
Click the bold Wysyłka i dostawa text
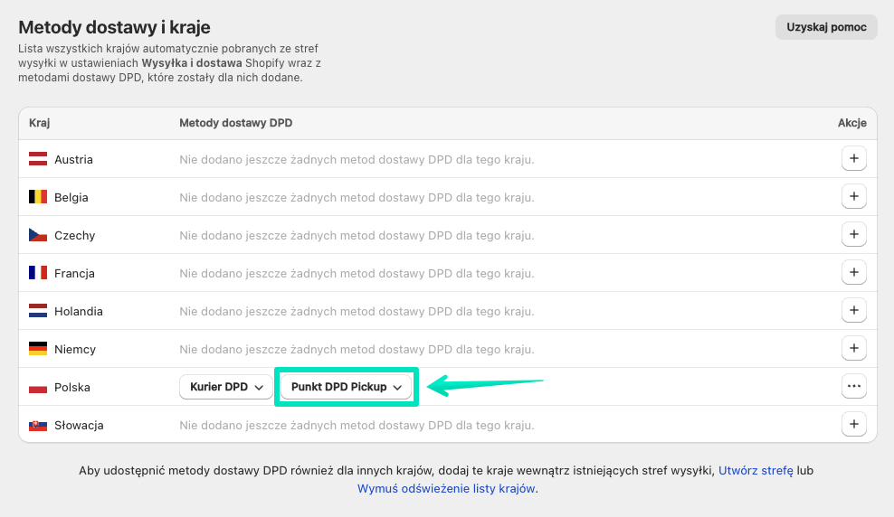pos(192,63)
